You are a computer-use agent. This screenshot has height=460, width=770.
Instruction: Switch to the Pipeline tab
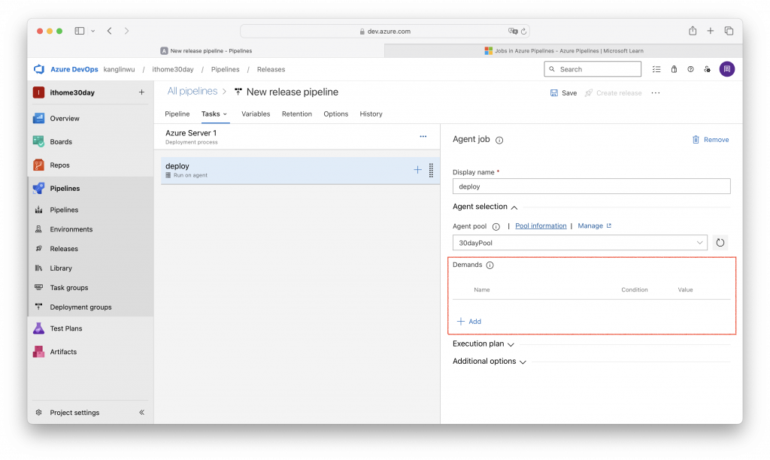pyautogui.click(x=177, y=114)
